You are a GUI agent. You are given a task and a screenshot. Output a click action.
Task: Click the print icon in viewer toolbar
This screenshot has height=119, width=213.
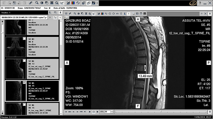pyautogui.click(x=133, y=14)
